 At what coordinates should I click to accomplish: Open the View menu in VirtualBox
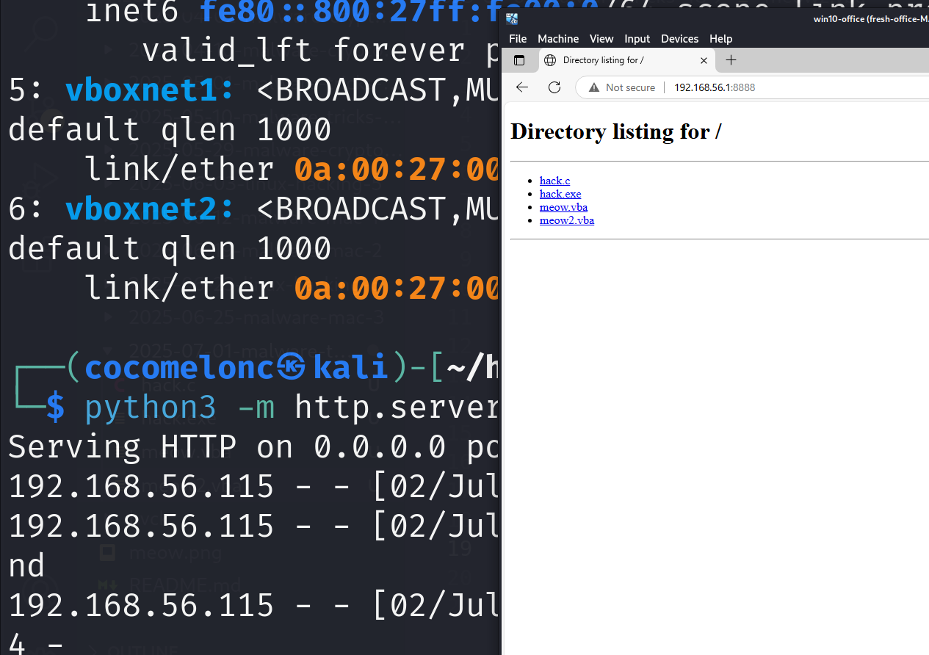click(601, 39)
